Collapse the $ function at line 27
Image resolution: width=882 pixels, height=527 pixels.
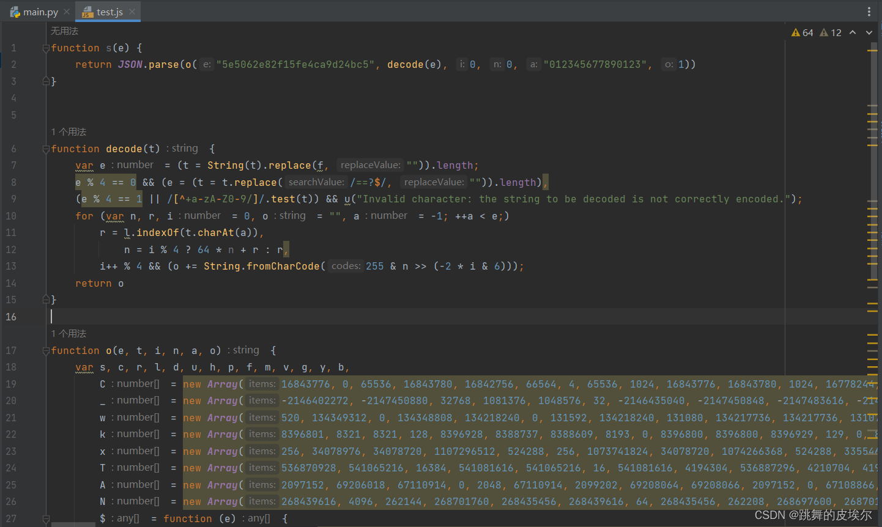46,518
